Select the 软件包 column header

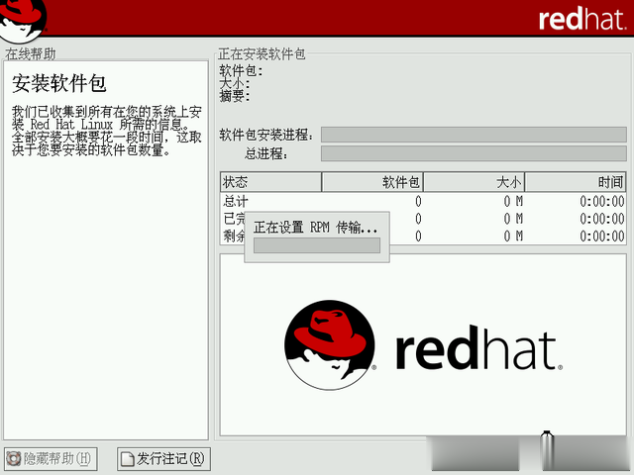[x=372, y=182]
